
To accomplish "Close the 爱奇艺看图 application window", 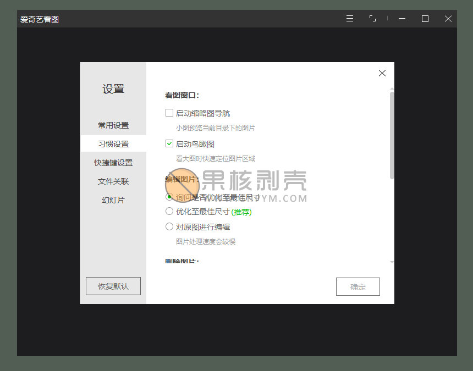I will (x=448, y=19).
